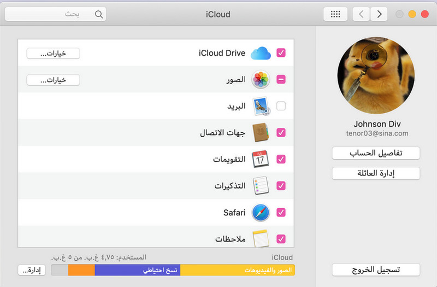437x287 pixels.
Task: Click the Safari label text
Action: point(234,213)
